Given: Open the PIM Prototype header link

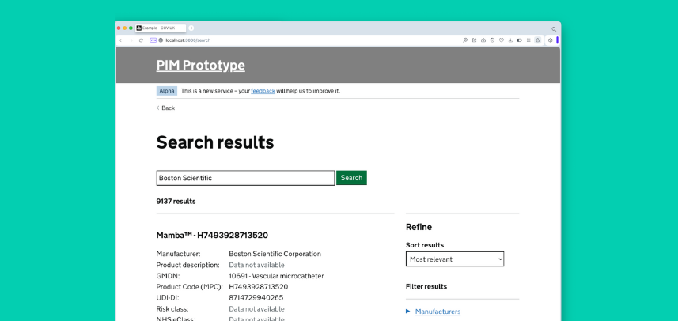Looking at the screenshot, I should pyautogui.click(x=200, y=66).
